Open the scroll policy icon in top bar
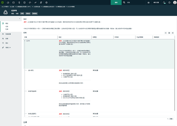The width and height of the screenshot is (177, 126). [41, 3]
